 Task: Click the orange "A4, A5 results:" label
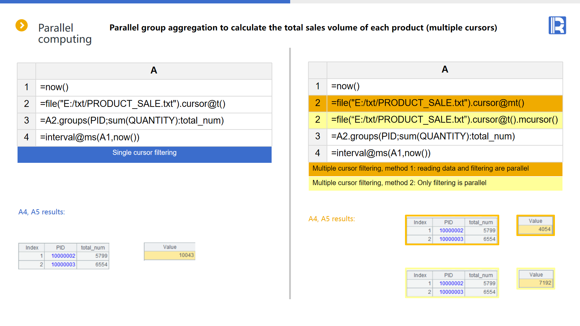(332, 219)
